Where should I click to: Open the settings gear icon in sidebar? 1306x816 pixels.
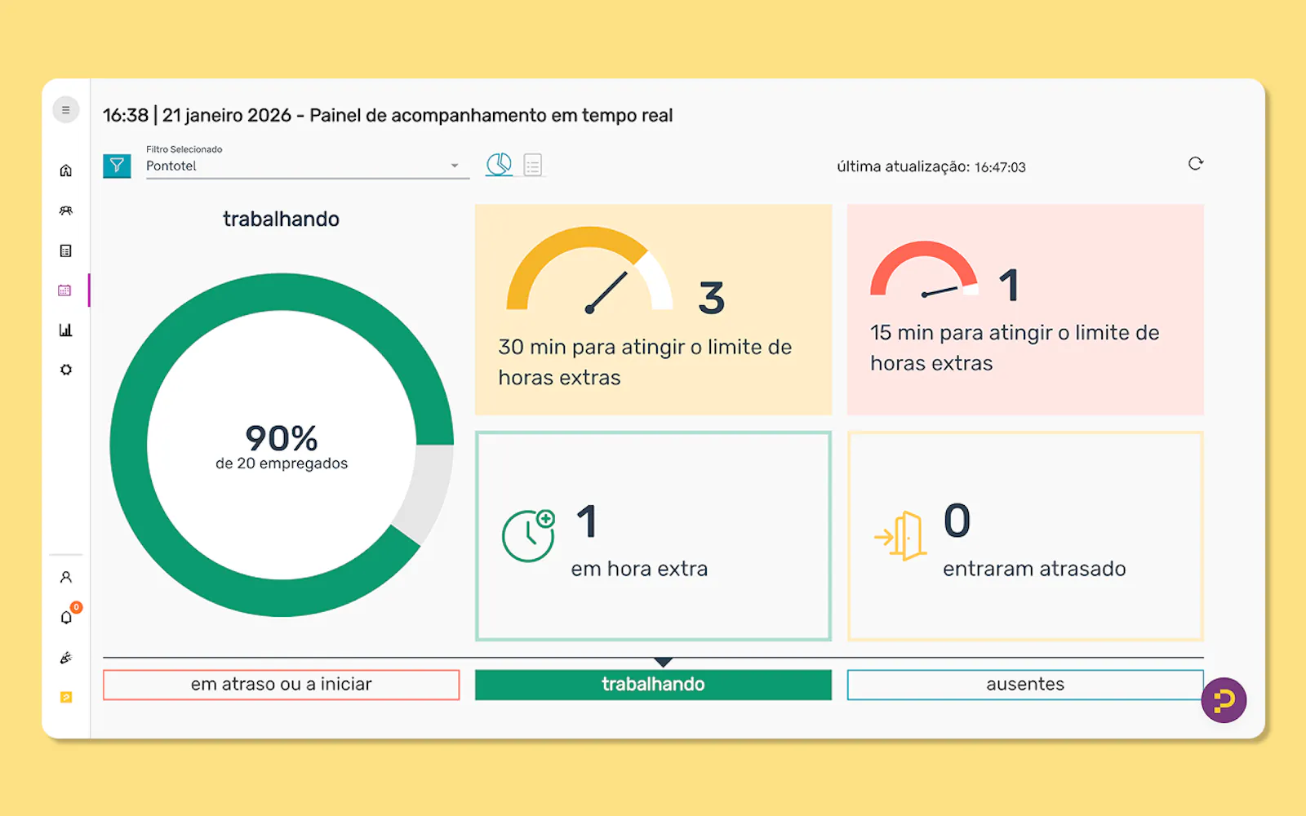click(66, 370)
